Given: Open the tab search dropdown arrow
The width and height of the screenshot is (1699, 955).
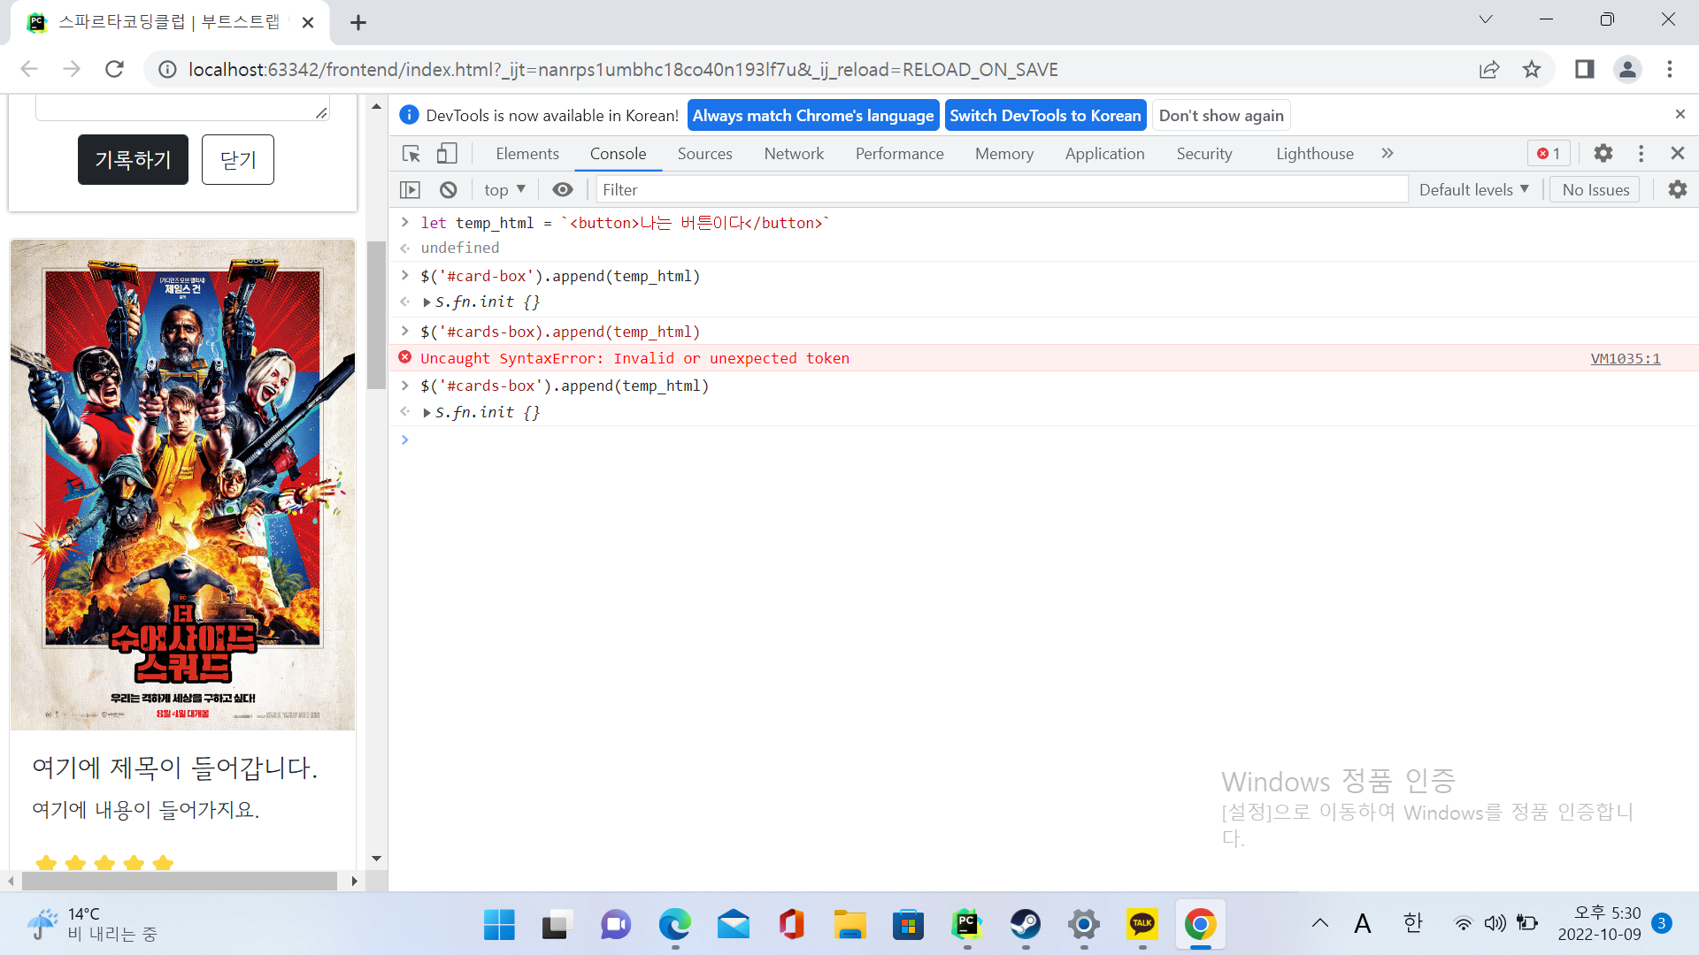Looking at the screenshot, I should (x=1486, y=19).
